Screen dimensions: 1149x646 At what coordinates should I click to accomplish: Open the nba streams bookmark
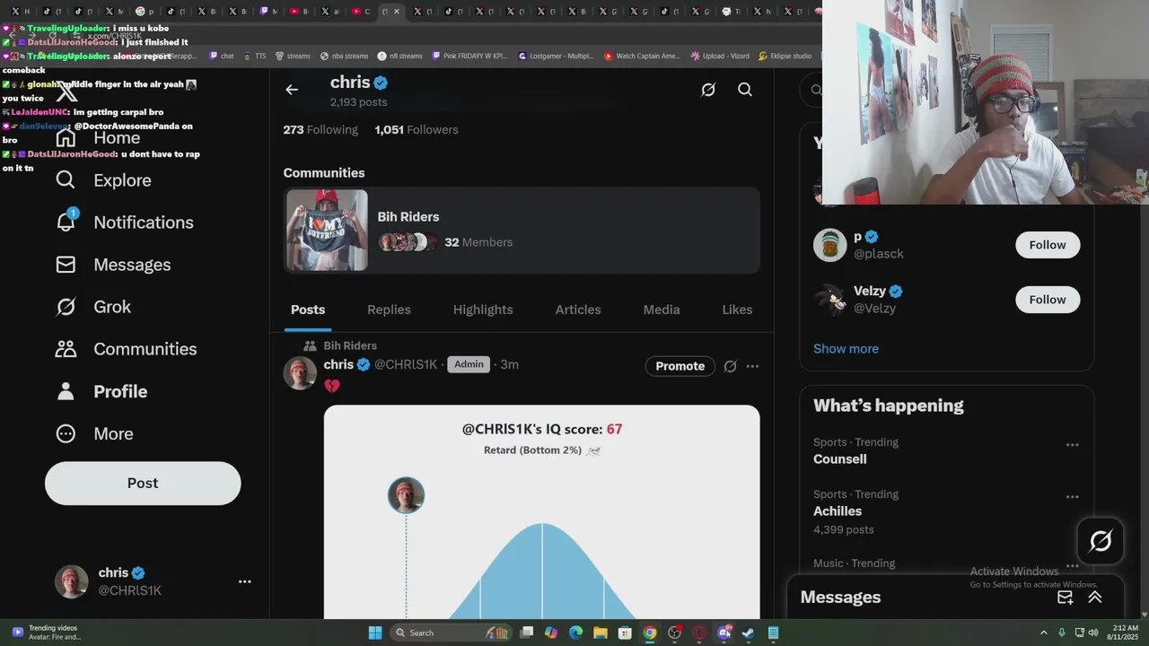(x=344, y=56)
